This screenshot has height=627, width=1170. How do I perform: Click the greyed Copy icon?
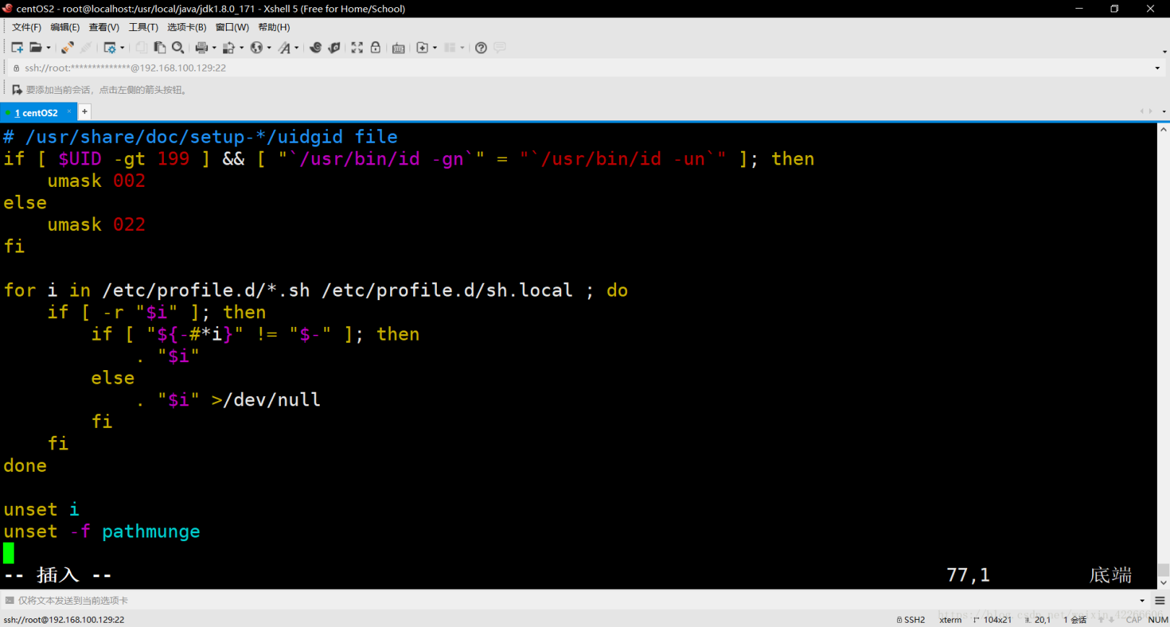142,48
